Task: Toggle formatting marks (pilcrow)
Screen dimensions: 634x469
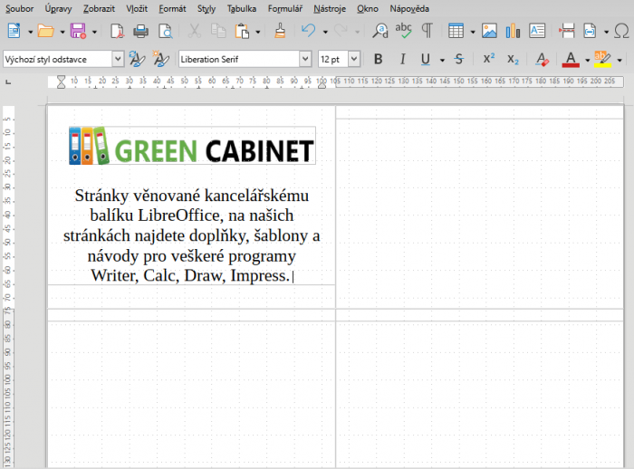Action: pyautogui.click(x=427, y=31)
